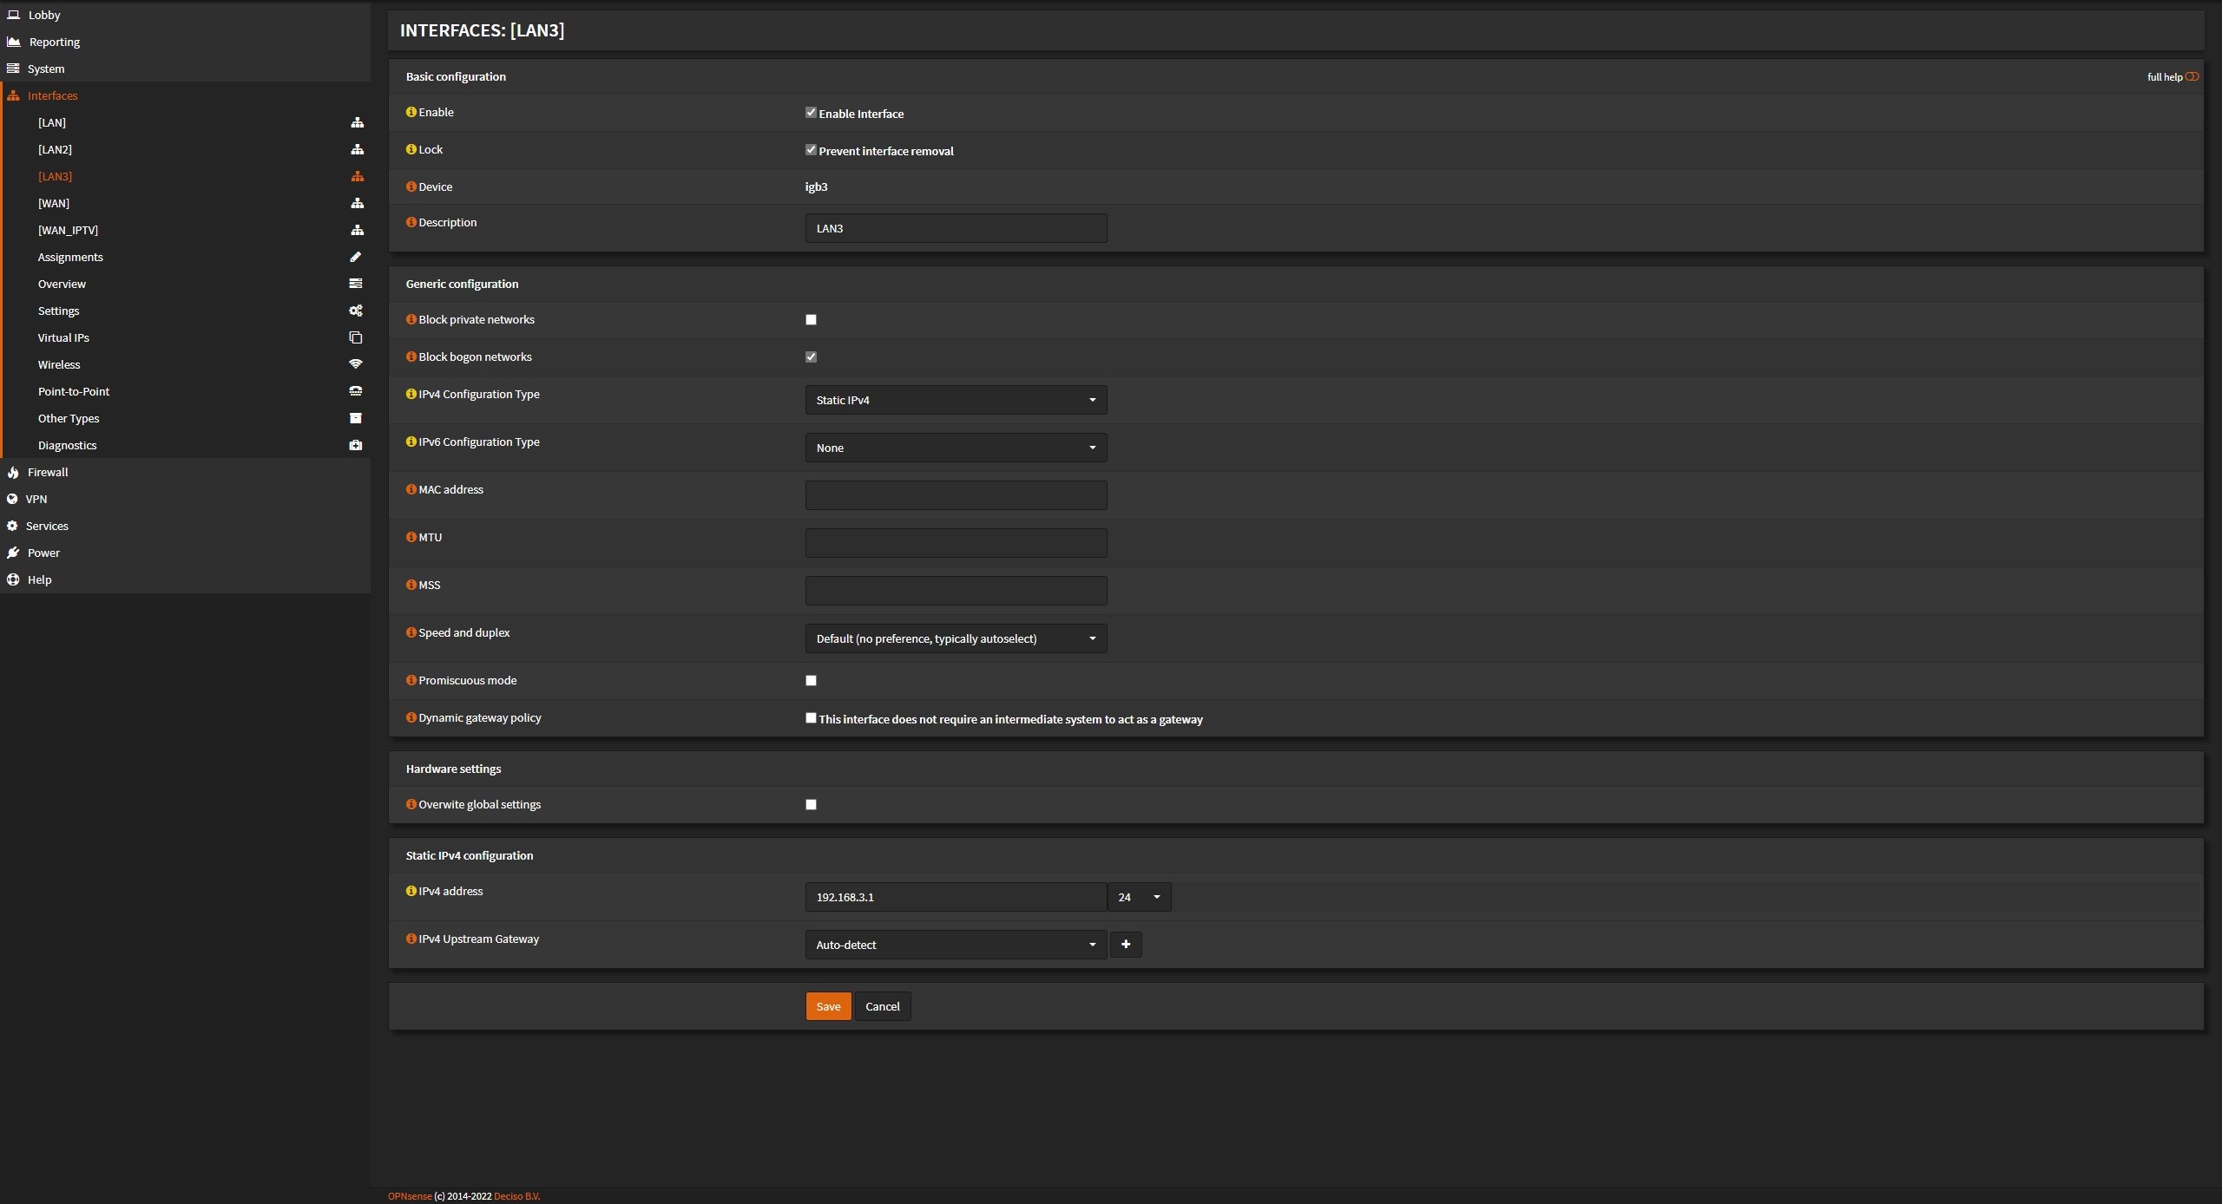Click the plus icon beside Upstream Gateway
Viewport: 2222px width, 1204px height.
[1126, 945]
